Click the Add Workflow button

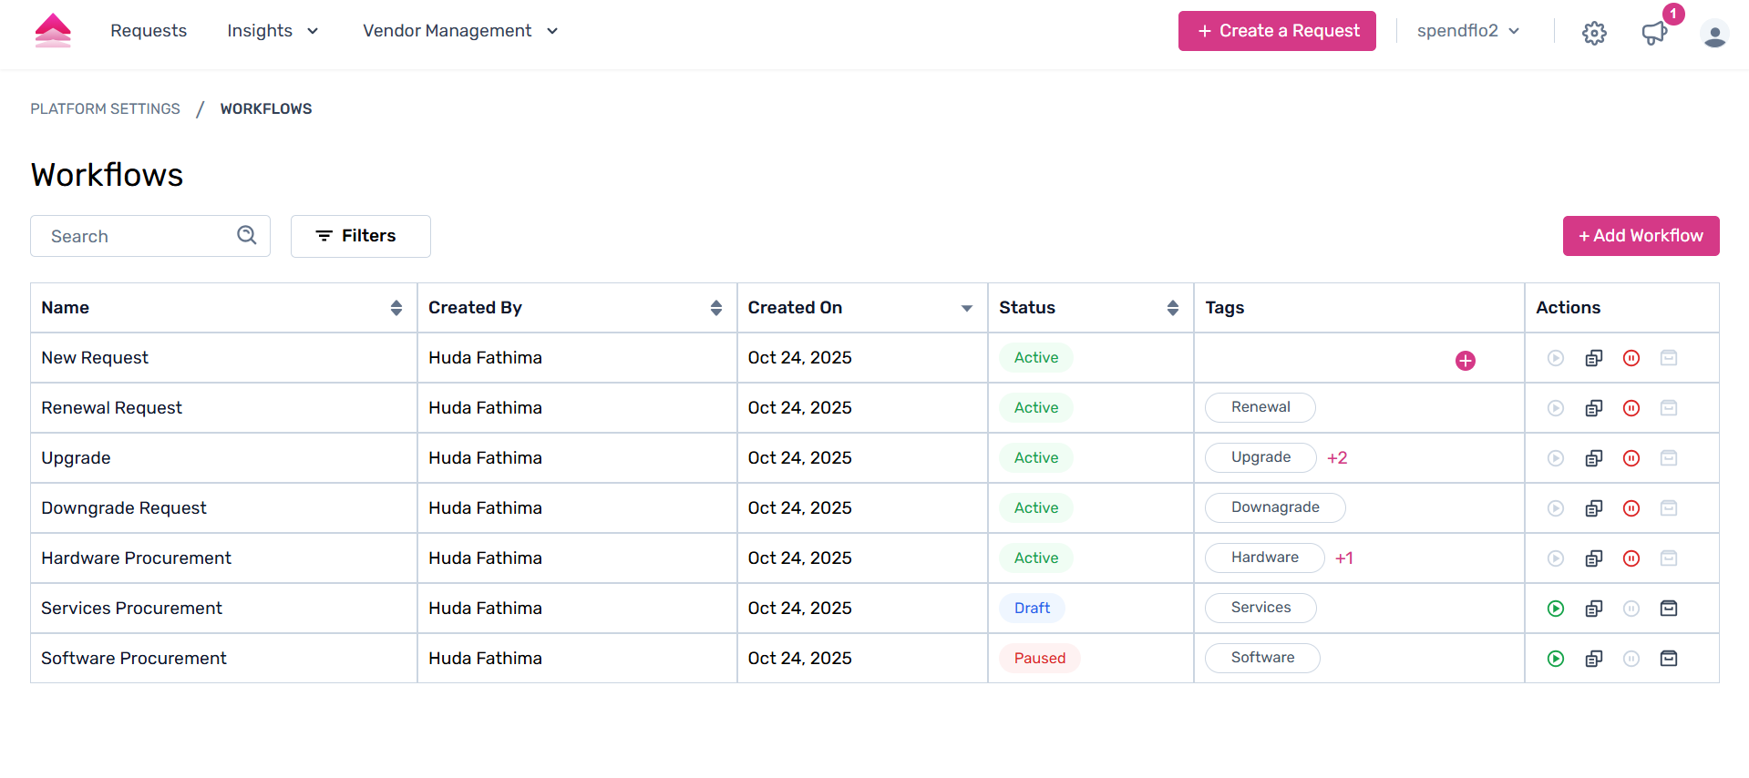pyautogui.click(x=1640, y=236)
